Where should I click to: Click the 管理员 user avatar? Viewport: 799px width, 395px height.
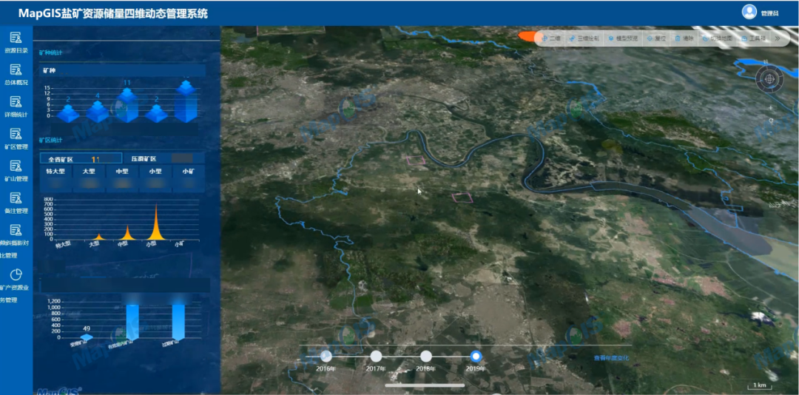point(749,12)
